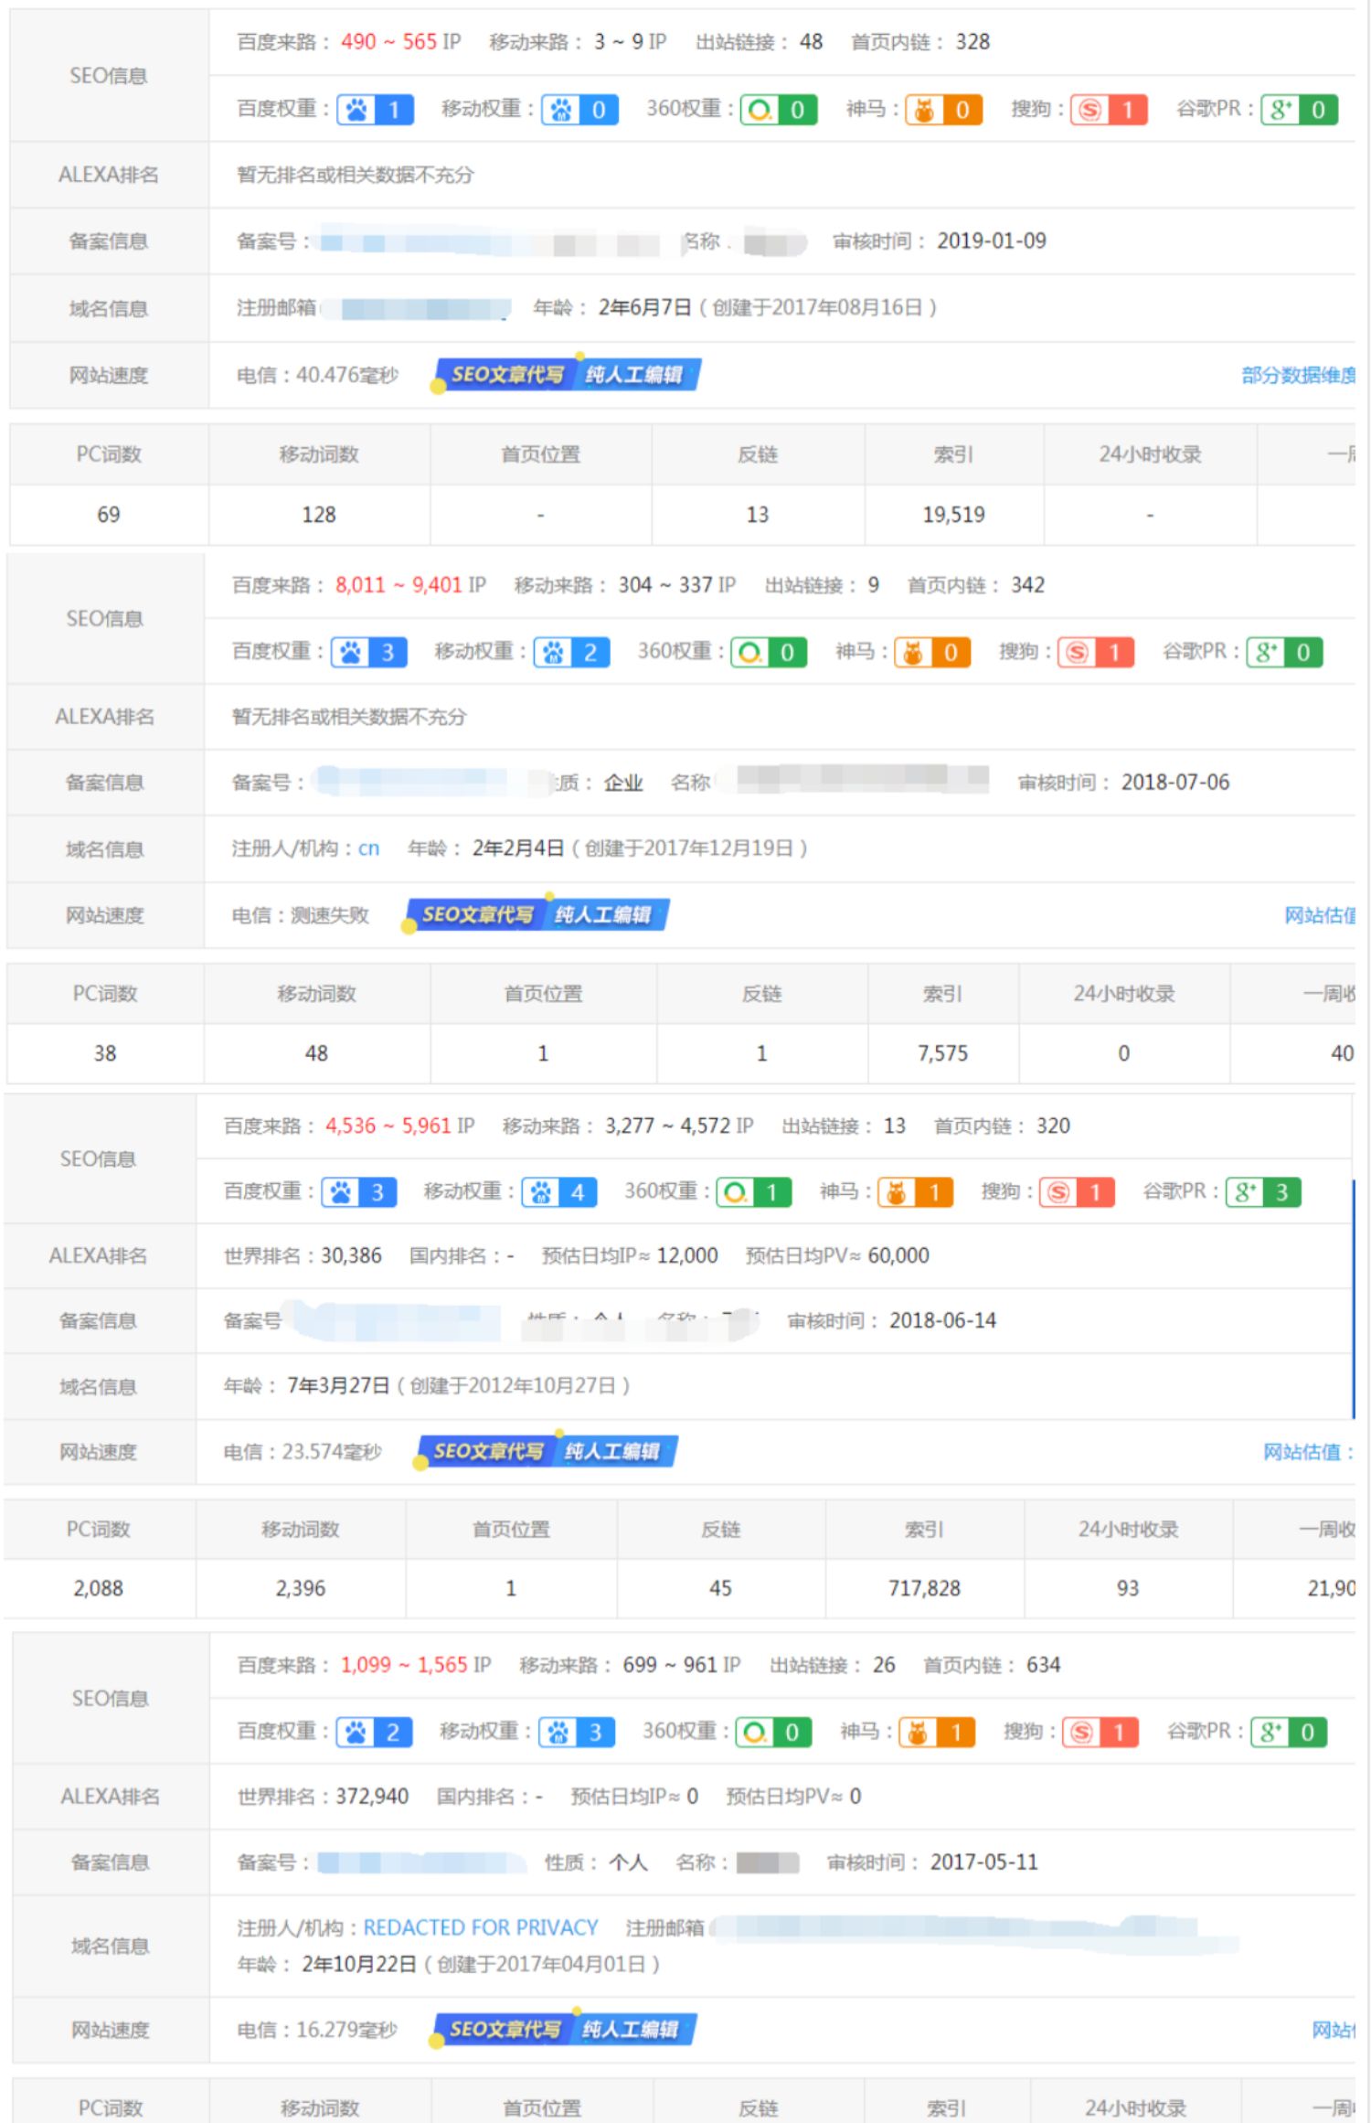Click the 谷歌PR badge showing 3
Image resolution: width=1371 pixels, height=2123 pixels.
point(1263,1192)
